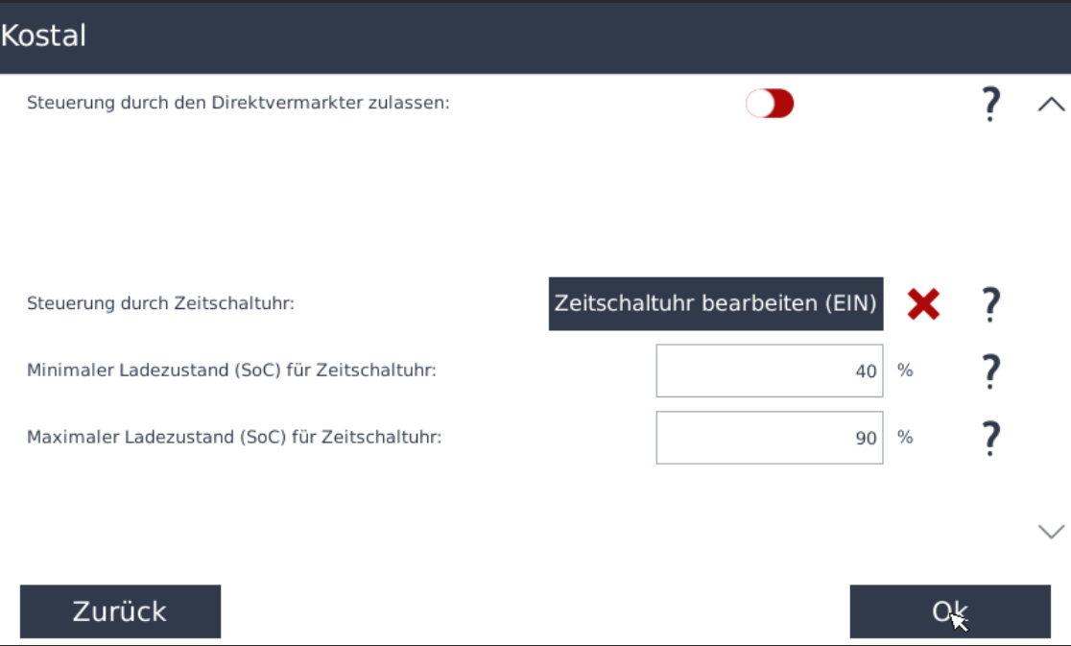Focus the Minimaler Ladezustand input field
Viewport: 1071px width, 646px height.
pos(769,371)
